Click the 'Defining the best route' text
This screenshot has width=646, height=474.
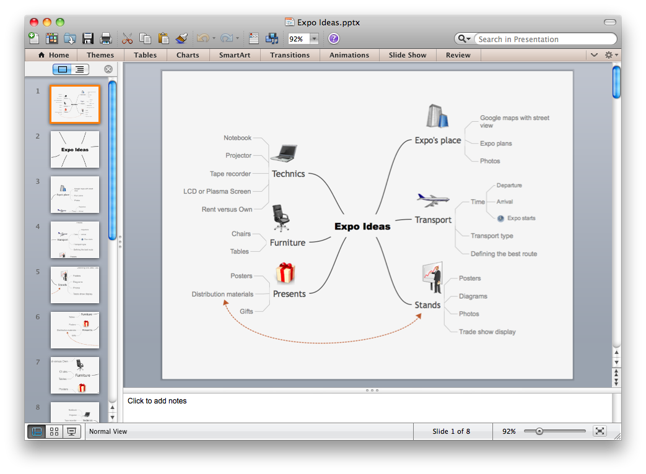504,254
